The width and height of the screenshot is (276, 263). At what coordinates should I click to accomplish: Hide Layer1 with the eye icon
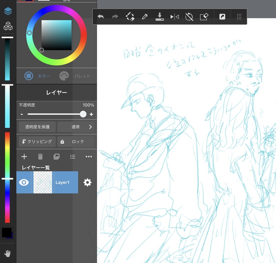pyautogui.click(x=24, y=182)
